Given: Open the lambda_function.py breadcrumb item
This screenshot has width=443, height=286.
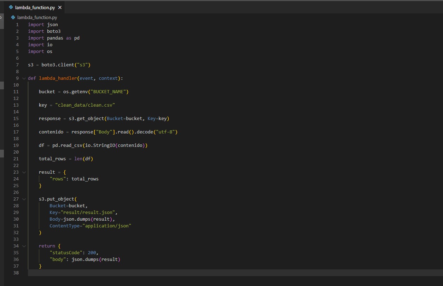Looking at the screenshot, I should click(x=37, y=17).
